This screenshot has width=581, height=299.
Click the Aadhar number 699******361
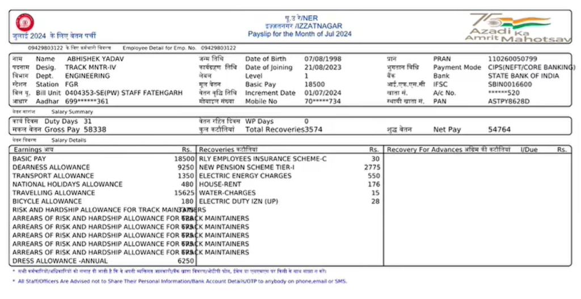87,101
